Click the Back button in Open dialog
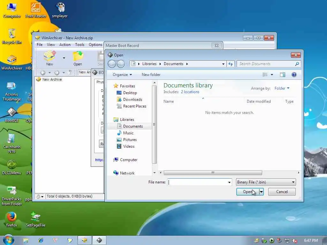The image size is (327, 245). (x=112, y=64)
